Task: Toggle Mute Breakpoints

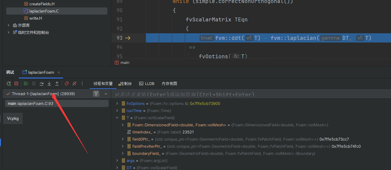Action: (x=74, y=84)
